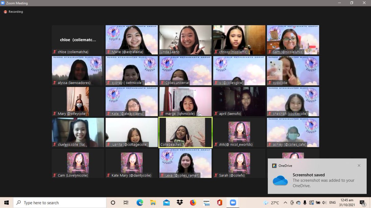Click muted mic icon beside Marie (@astrafairia)

pos(109,52)
